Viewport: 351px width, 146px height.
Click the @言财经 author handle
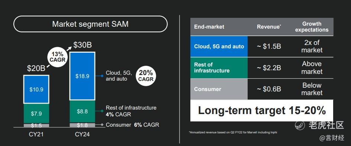click(x=332, y=138)
